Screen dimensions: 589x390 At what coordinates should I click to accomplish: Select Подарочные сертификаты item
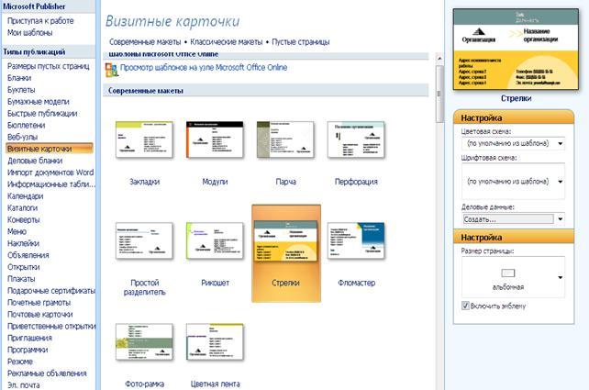coord(51,291)
